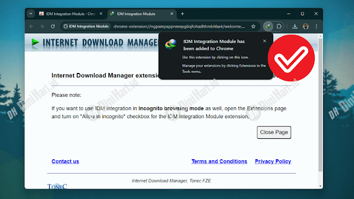Minimize the Chrome window

tap(289, 14)
